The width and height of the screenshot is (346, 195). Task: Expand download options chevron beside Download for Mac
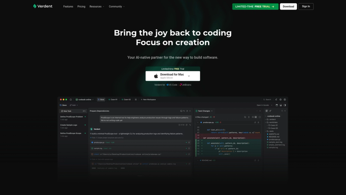189,76
